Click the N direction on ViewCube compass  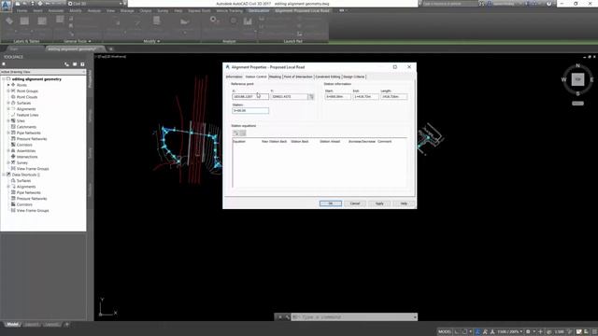(577, 66)
